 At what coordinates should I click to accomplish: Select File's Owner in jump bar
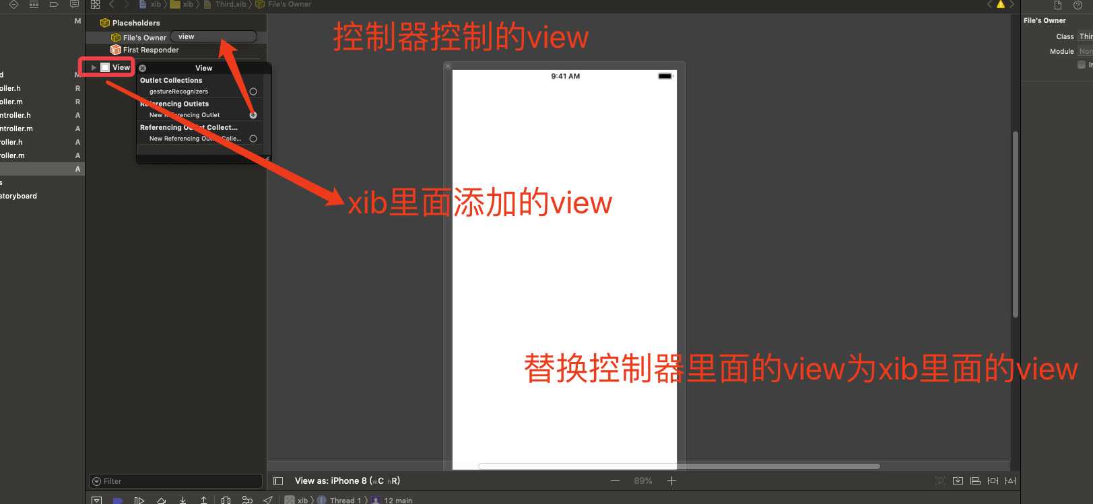pyautogui.click(x=284, y=4)
